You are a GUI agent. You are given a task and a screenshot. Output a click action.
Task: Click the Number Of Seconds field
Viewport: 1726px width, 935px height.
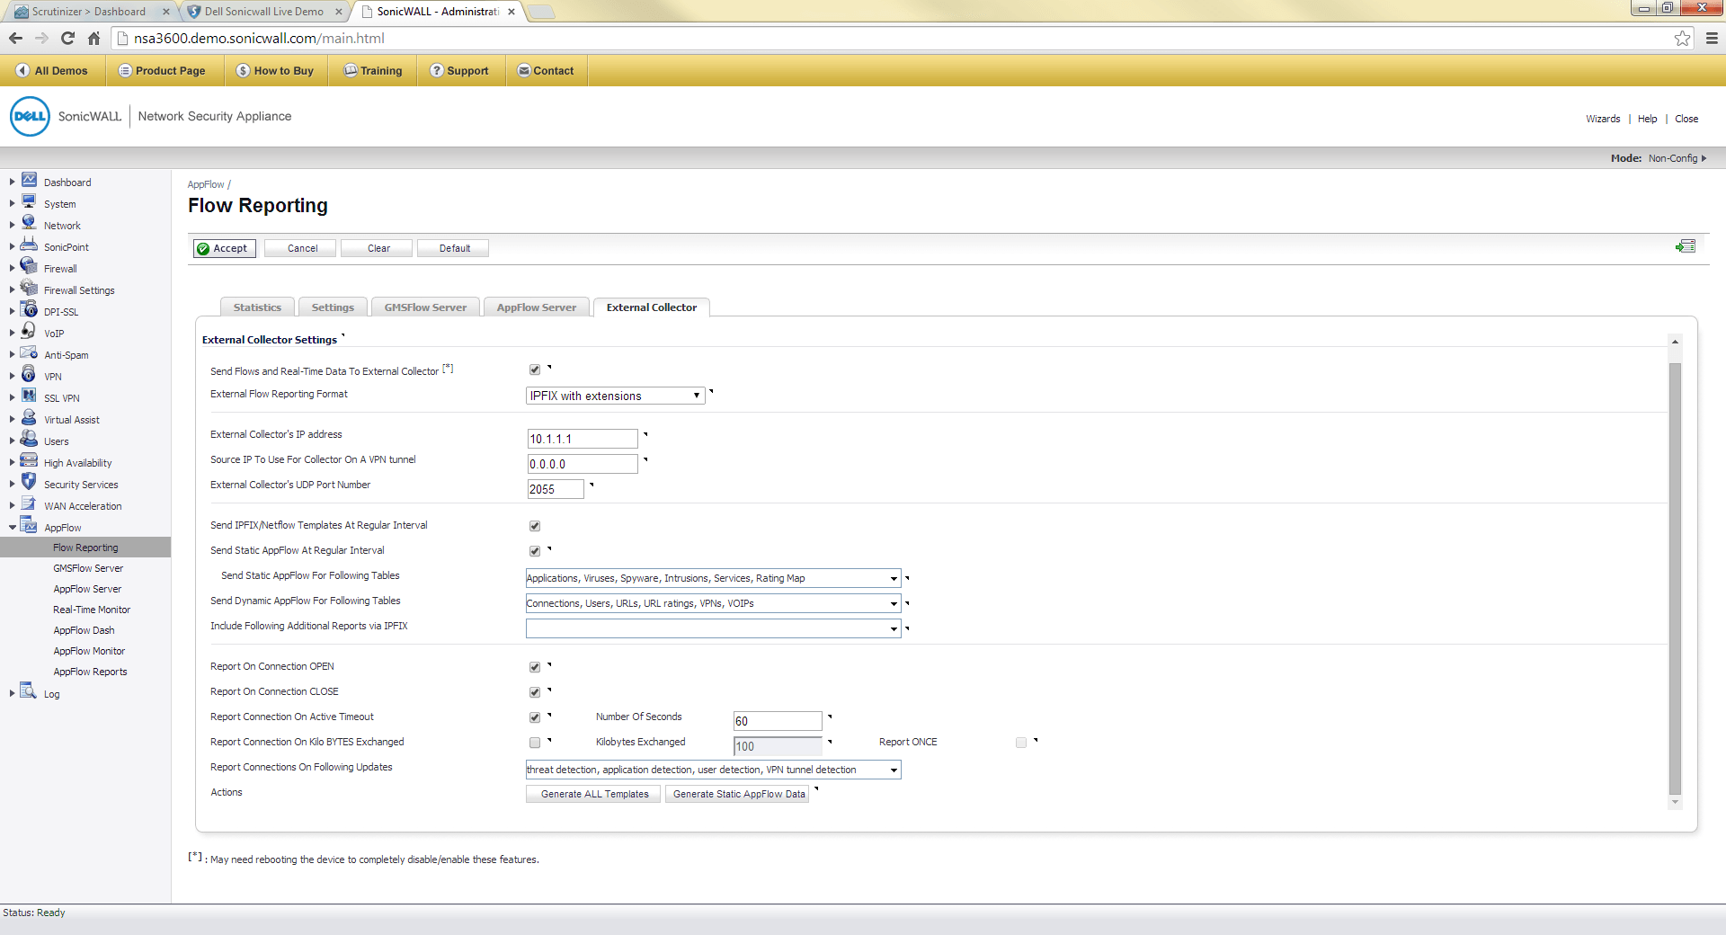tap(778, 721)
